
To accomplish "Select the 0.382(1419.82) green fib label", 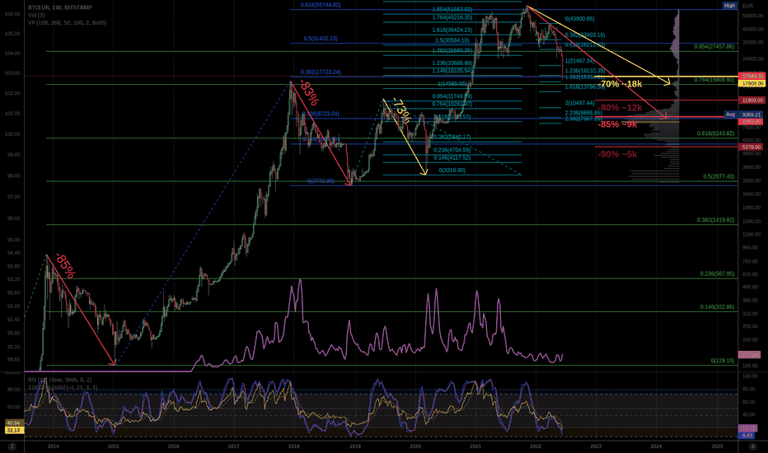I will coord(715,220).
